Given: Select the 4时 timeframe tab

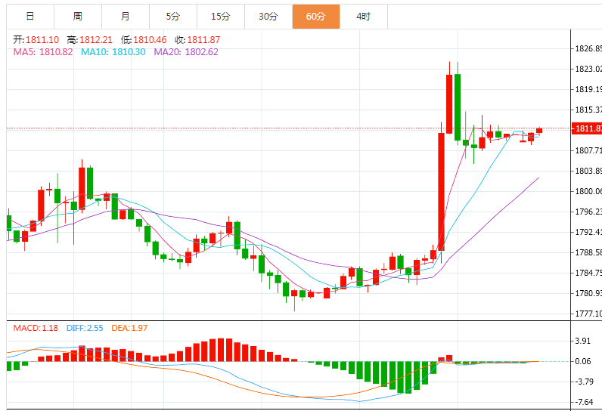Looking at the screenshot, I should [364, 17].
